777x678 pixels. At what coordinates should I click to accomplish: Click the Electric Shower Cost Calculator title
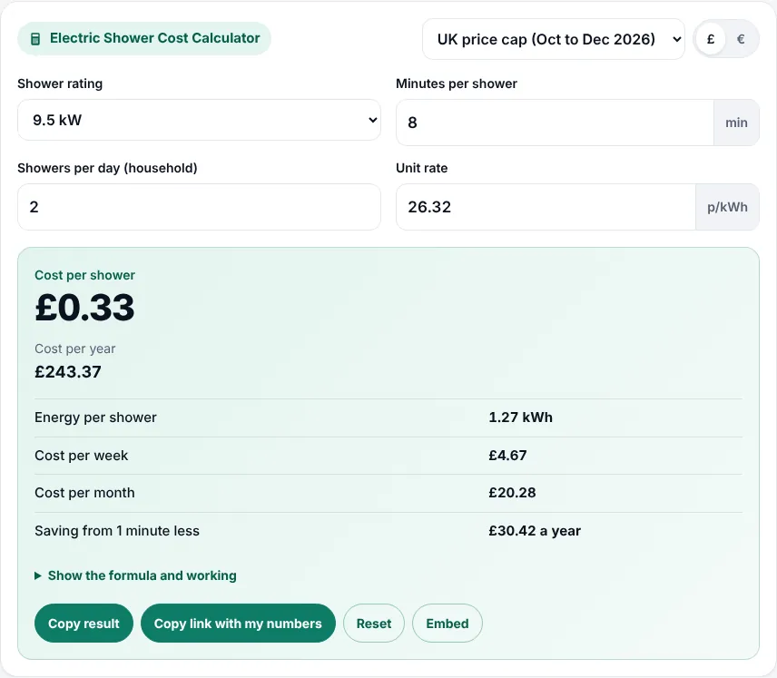click(x=154, y=38)
